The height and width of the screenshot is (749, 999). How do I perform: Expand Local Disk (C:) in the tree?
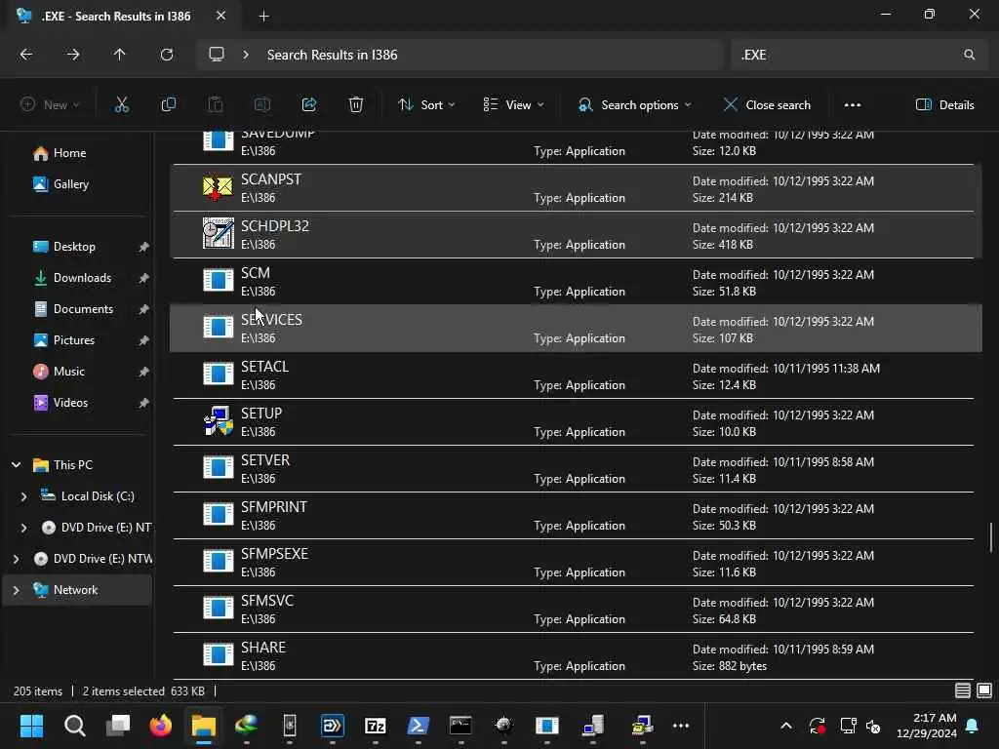point(23,496)
